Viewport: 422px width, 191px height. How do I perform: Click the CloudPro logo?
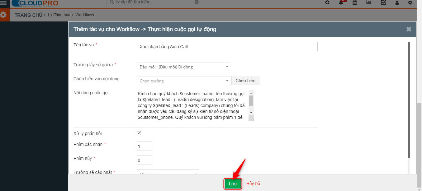tap(35, 3)
